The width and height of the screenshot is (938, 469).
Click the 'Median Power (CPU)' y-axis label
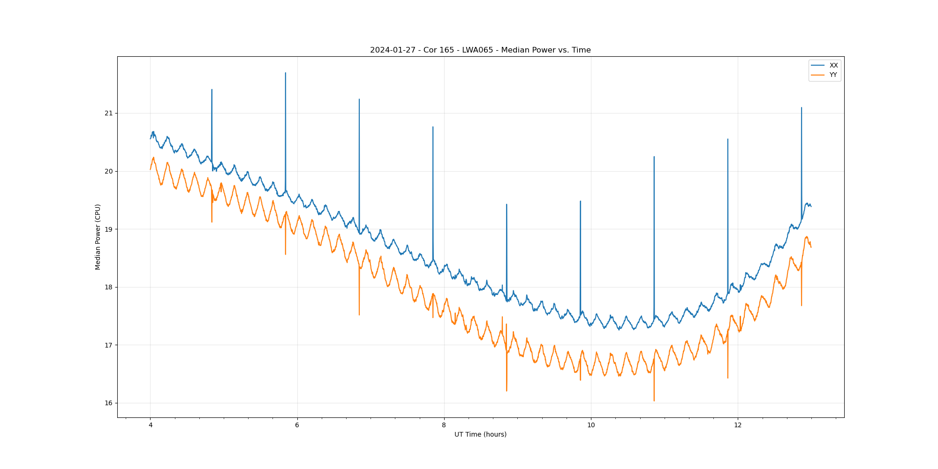click(98, 237)
